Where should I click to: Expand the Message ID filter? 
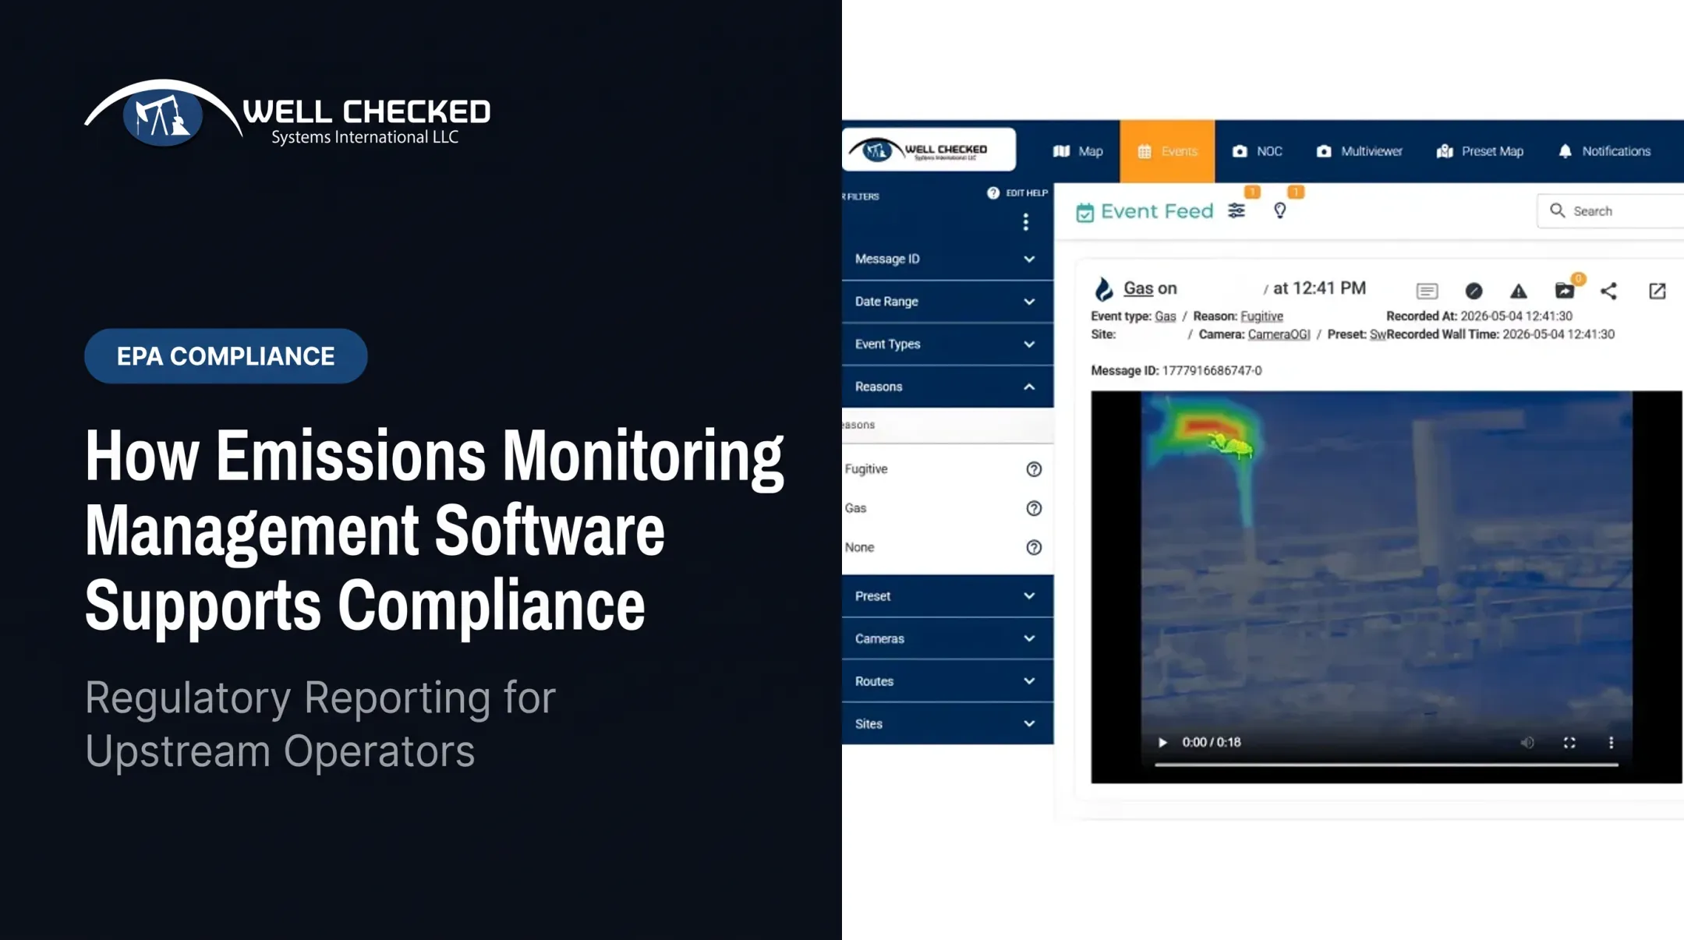[x=947, y=259]
